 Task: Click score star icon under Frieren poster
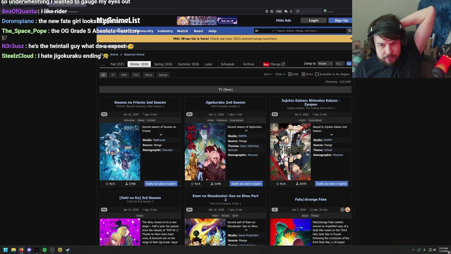click(x=107, y=184)
